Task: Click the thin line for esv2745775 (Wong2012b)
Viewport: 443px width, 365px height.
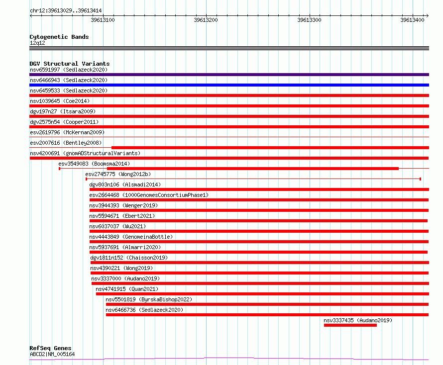Action: pyautogui.click(x=253, y=179)
